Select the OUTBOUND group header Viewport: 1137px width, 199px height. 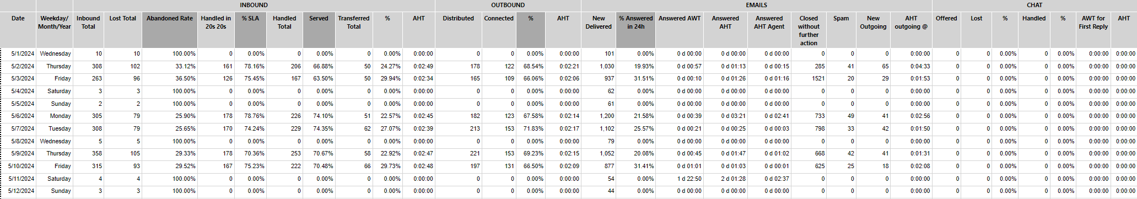508,6
